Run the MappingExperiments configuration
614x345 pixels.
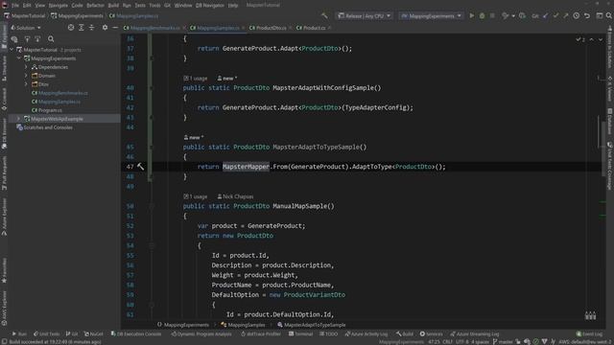[472, 16]
